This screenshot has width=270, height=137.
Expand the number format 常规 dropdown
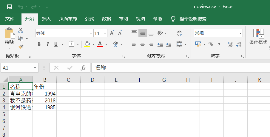click(x=240, y=33)
